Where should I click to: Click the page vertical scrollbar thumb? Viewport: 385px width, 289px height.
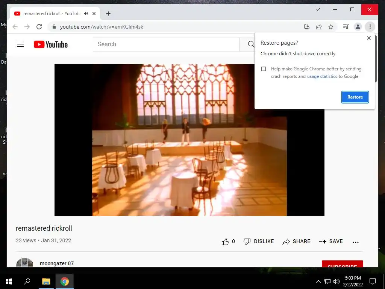(x=376, y=59)
